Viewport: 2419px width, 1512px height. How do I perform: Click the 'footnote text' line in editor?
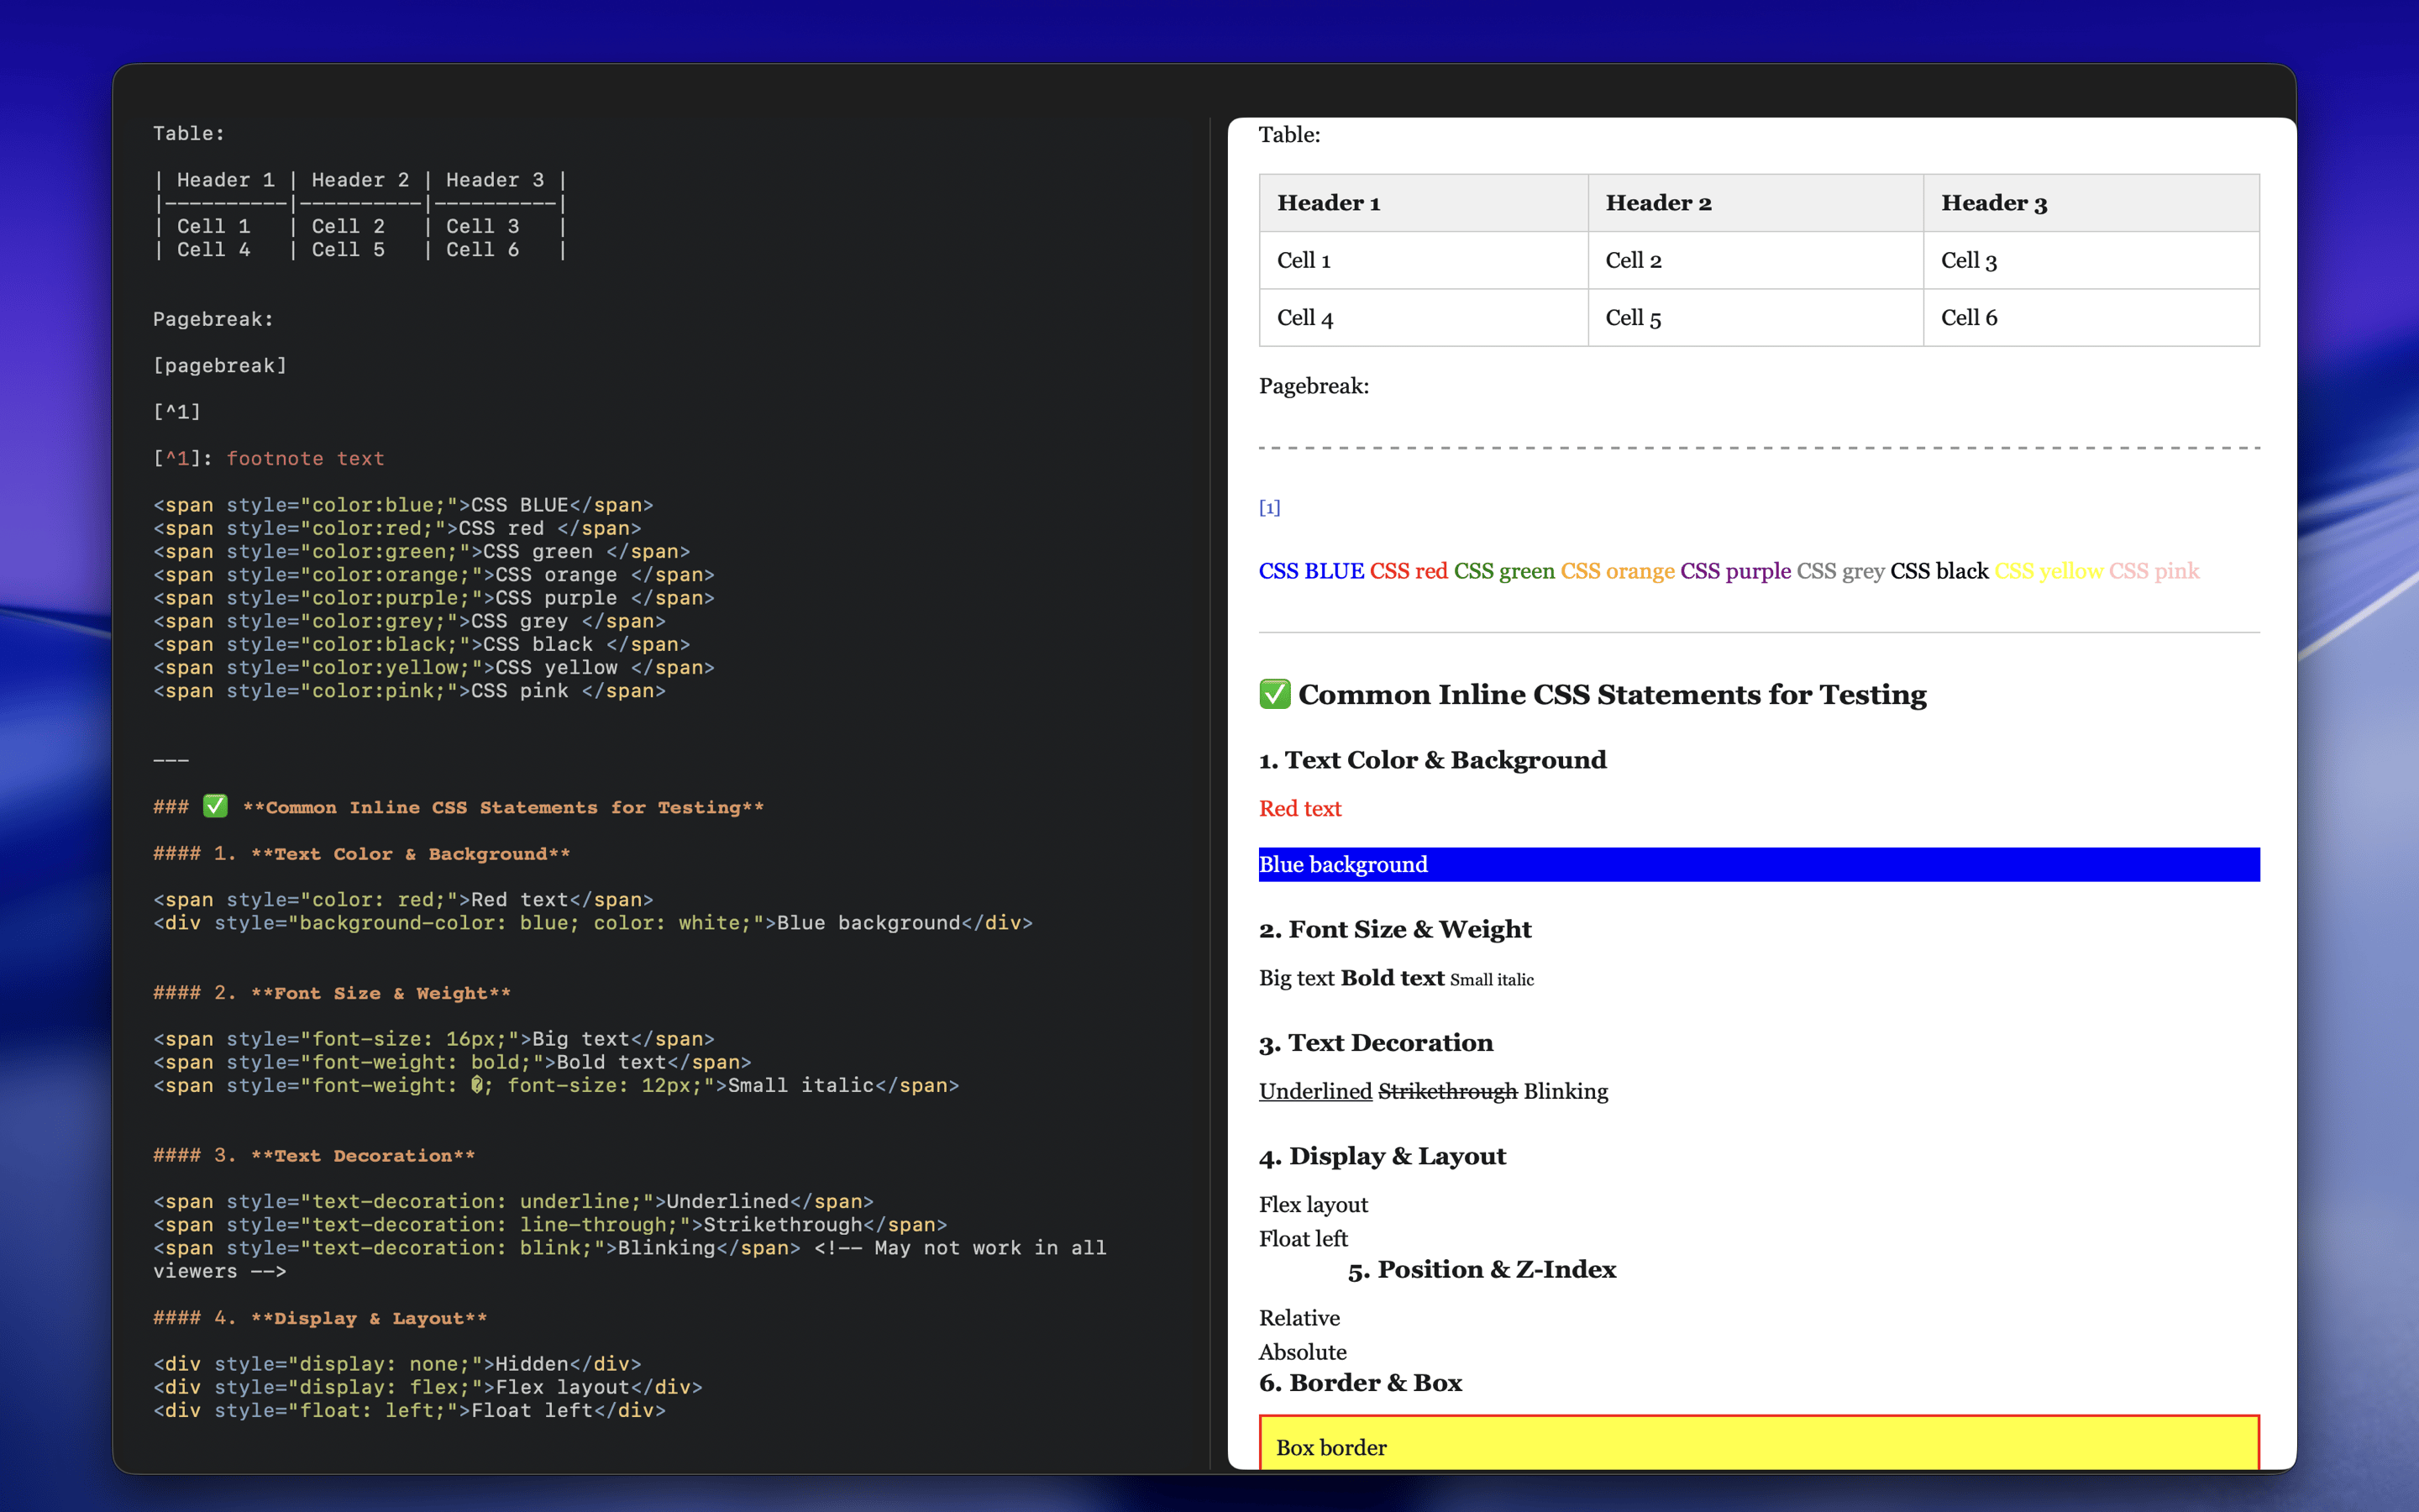305,458
